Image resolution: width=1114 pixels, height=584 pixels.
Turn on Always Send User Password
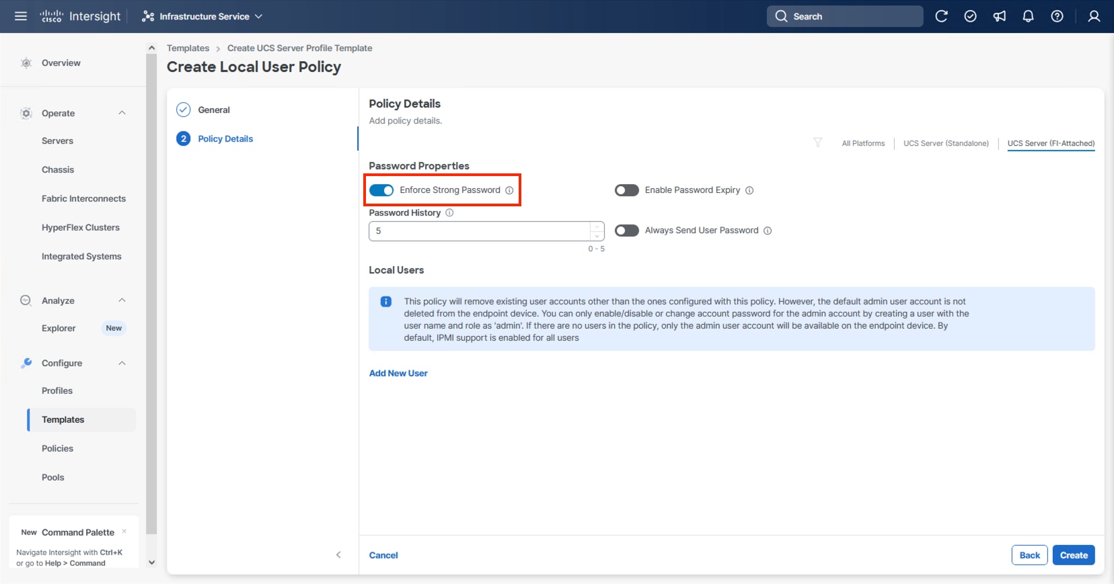(x=626, y=231)
